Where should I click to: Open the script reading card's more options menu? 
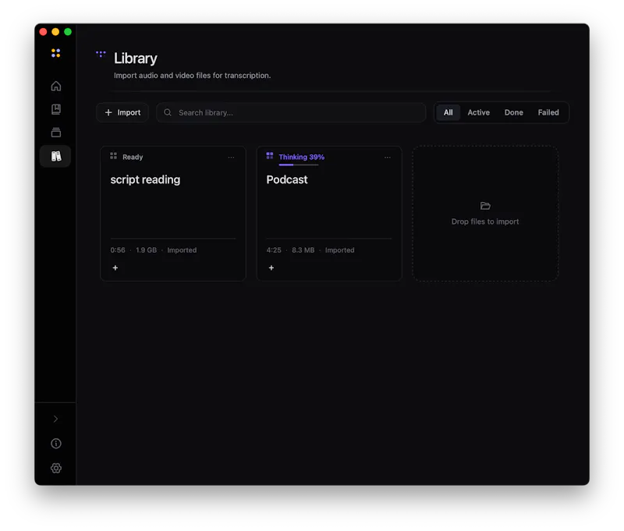click(231, 158)
